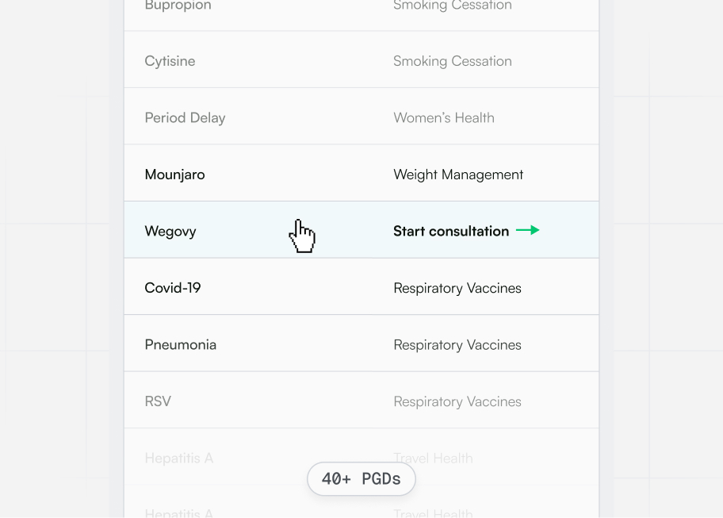Click Start consultation for Wegovy

click(x=450, y=231)
